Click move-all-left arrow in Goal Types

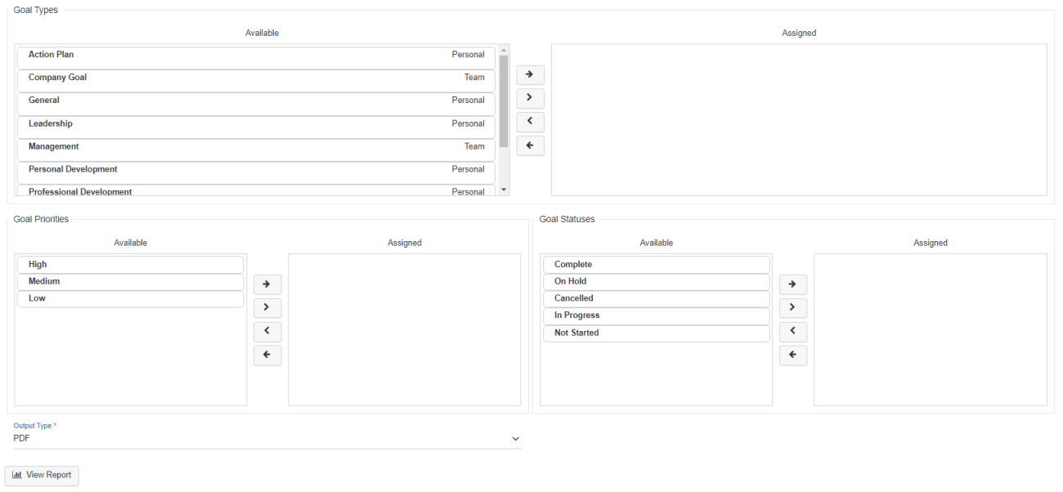530,145
